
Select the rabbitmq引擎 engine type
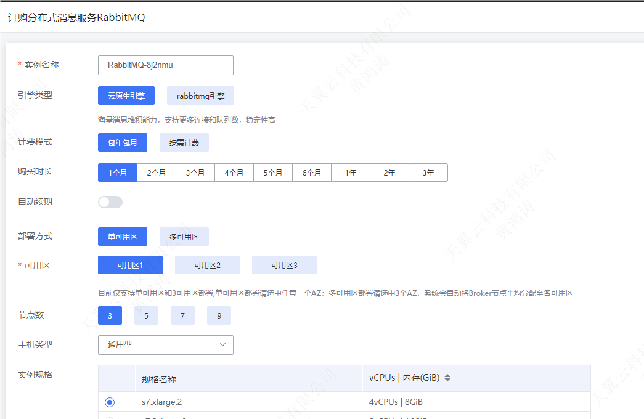(200, 96)
